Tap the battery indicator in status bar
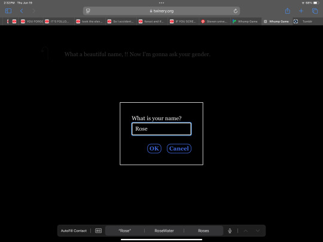Image resolution: width=323 pixels, height=242 pixels. tap(316, 3)
